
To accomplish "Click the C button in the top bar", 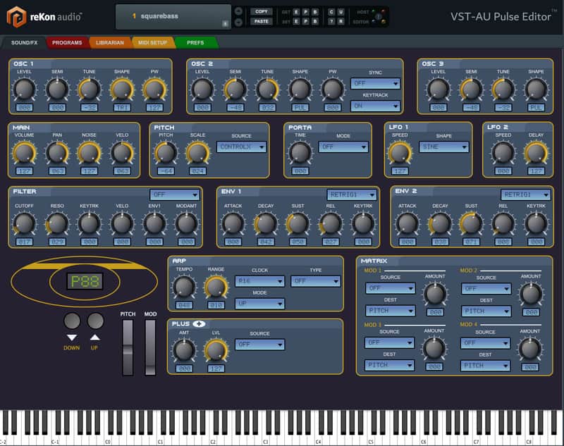I will (x=331, y=12).
